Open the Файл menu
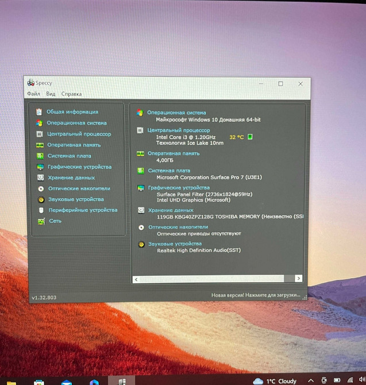Screen dimensions: 366x385 pos(33,94)
